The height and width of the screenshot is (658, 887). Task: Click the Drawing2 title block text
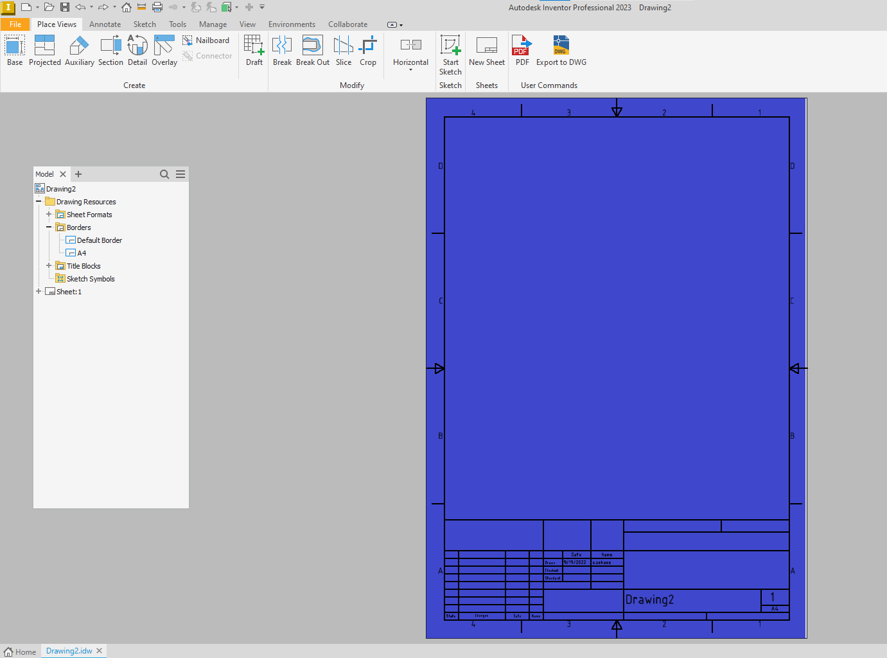(x=650, y=600)
